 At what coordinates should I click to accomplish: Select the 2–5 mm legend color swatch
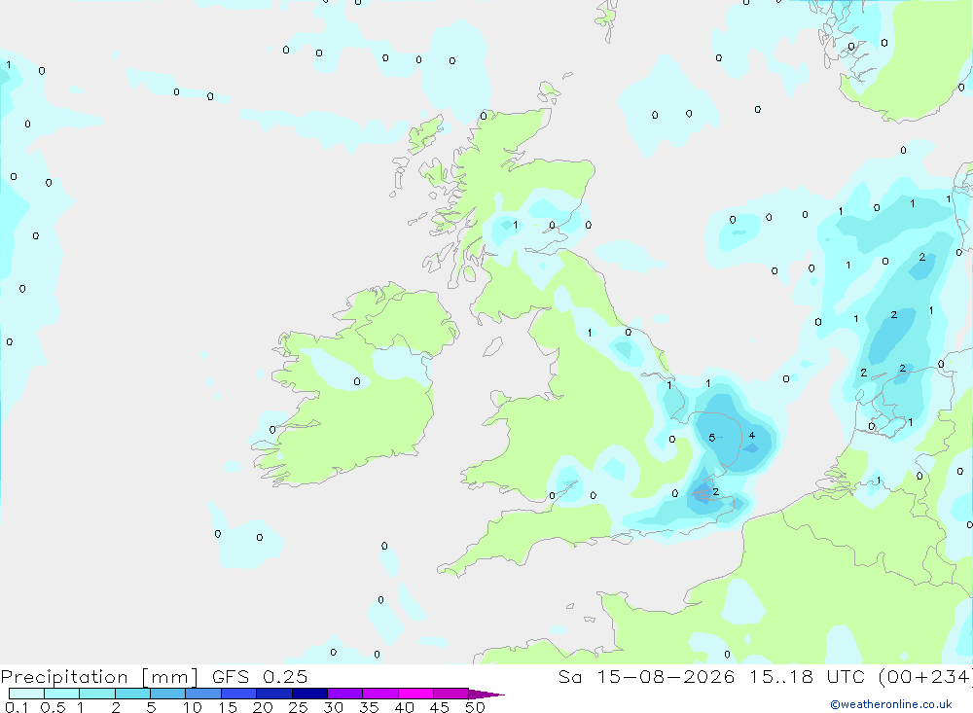(132, 694)
